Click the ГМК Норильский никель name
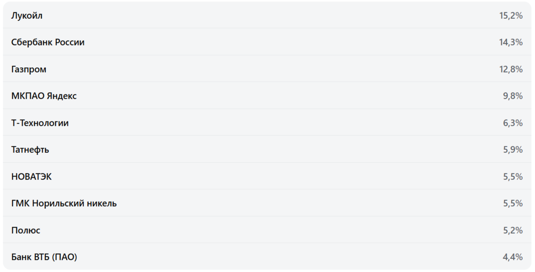Image resolution: width=535 pixels, height=272 pixels. (x=64, y=203)
